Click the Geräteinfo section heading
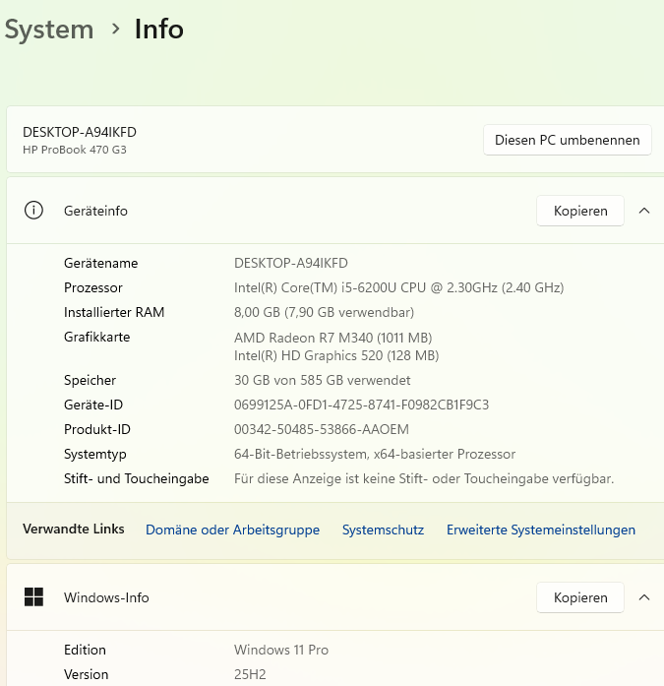The height and width of the screenshot is (686, 664). (x=95, y=211)
